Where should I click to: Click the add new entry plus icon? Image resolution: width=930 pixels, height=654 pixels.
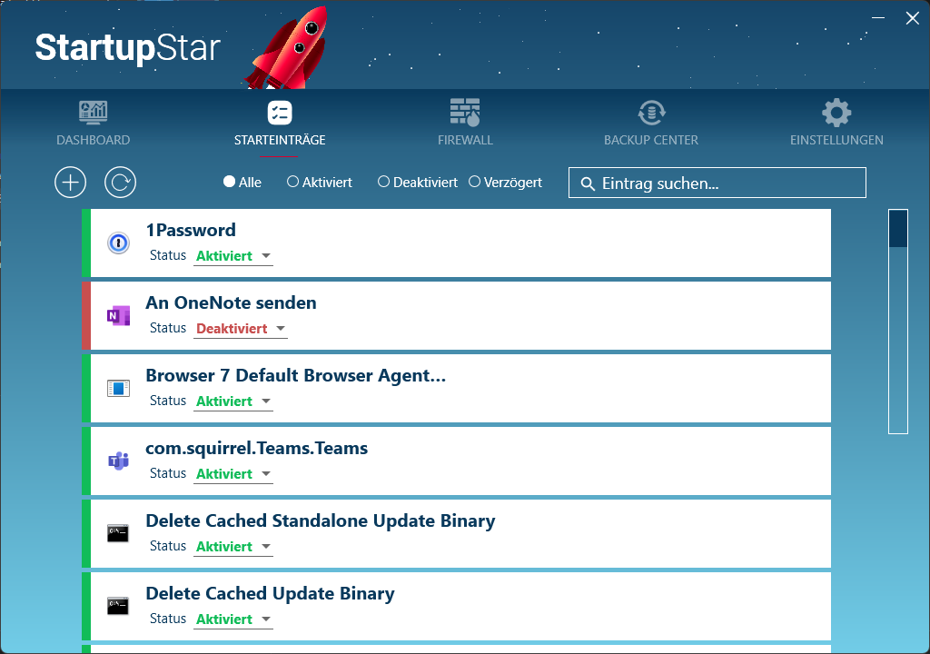pos(70,183)
